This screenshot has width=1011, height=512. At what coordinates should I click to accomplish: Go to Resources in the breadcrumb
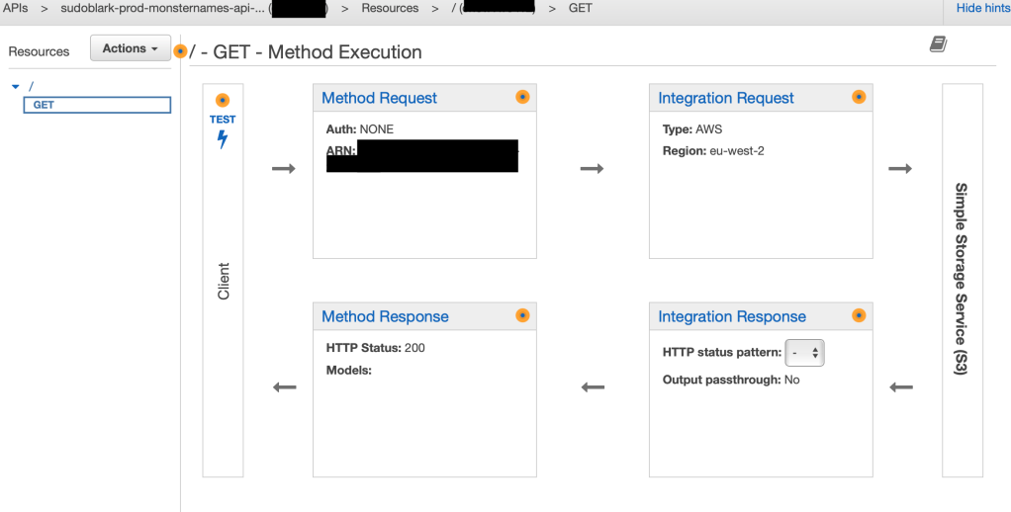[390, 8]
